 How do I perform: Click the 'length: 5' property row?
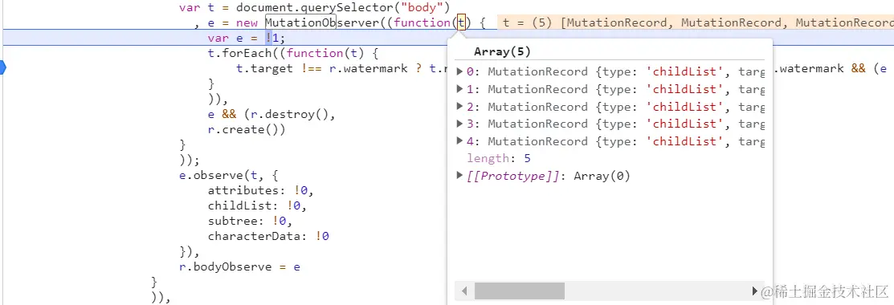point(499,158)
